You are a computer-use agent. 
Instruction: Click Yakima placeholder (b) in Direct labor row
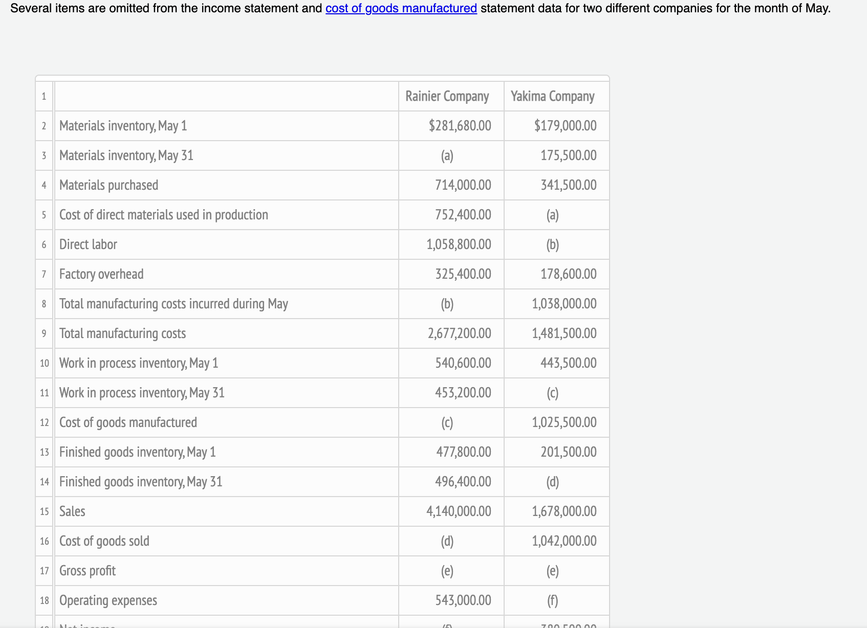(553, 244)
